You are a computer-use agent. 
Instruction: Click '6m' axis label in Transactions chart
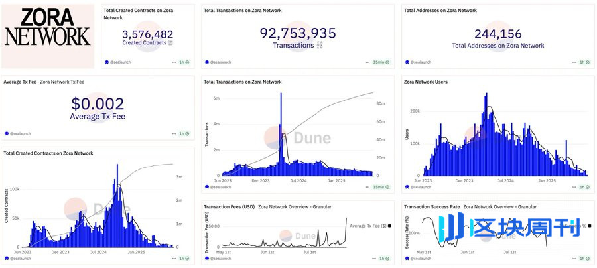point(216,98)
